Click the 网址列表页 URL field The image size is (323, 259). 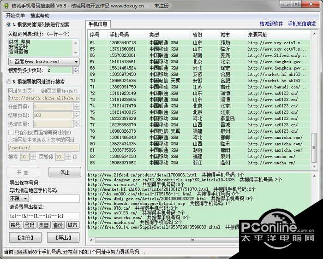(x=44, y=98)
